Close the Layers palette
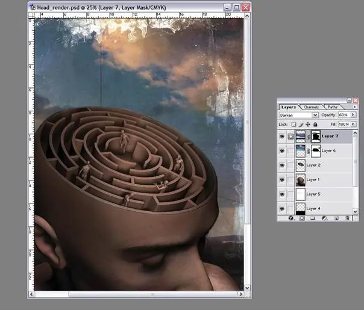This screenshot has width=364, height=310. (x=355, y=101)
